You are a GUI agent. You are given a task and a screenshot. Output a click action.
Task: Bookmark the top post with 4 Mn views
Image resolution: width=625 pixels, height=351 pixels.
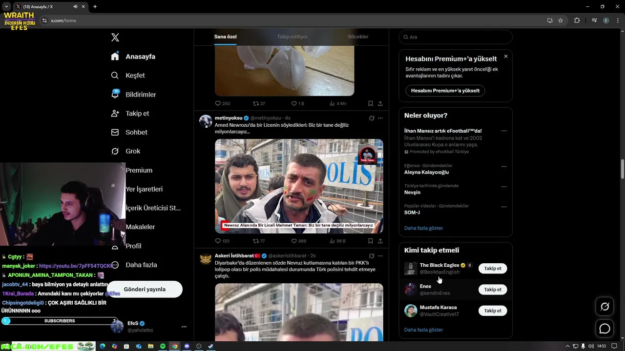371,103
